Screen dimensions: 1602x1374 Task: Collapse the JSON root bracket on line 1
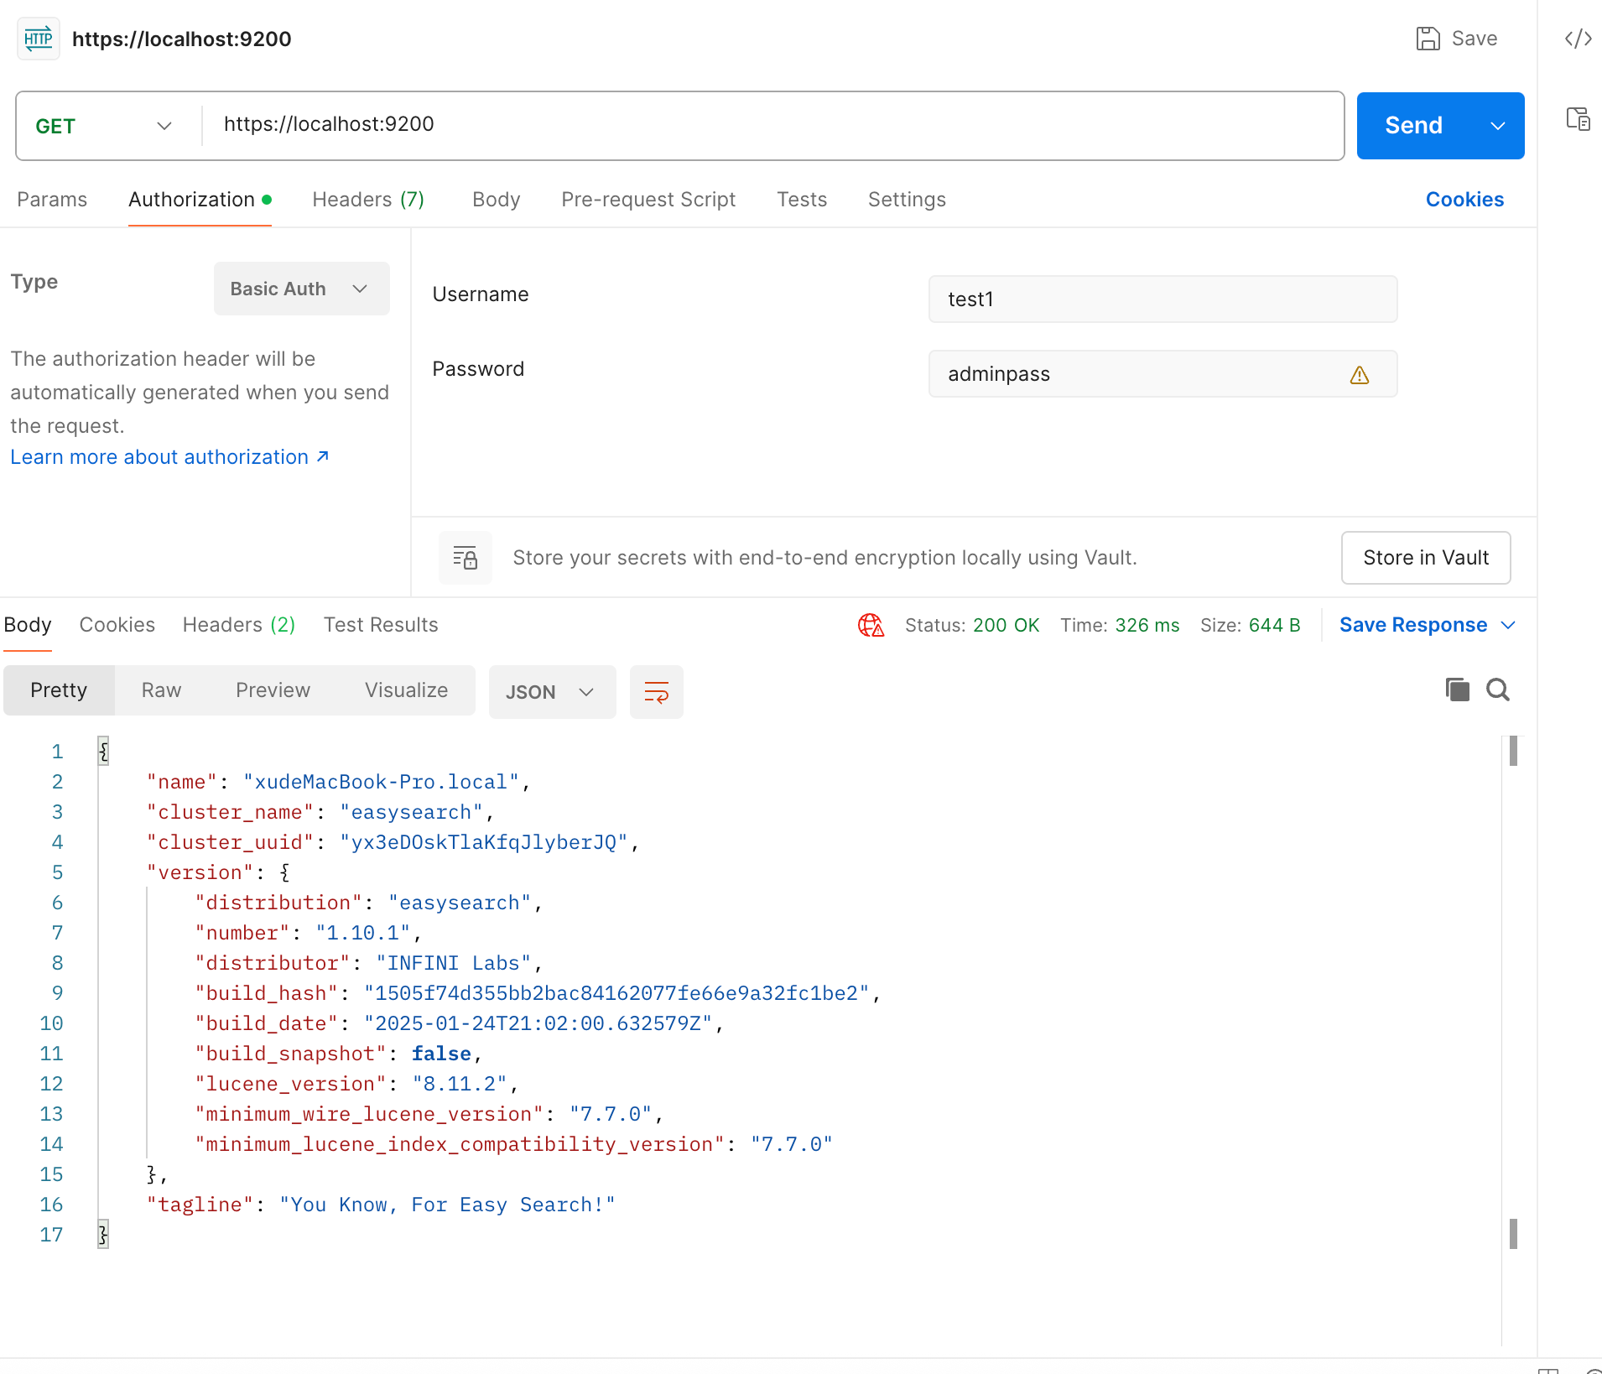click(103, 751)
